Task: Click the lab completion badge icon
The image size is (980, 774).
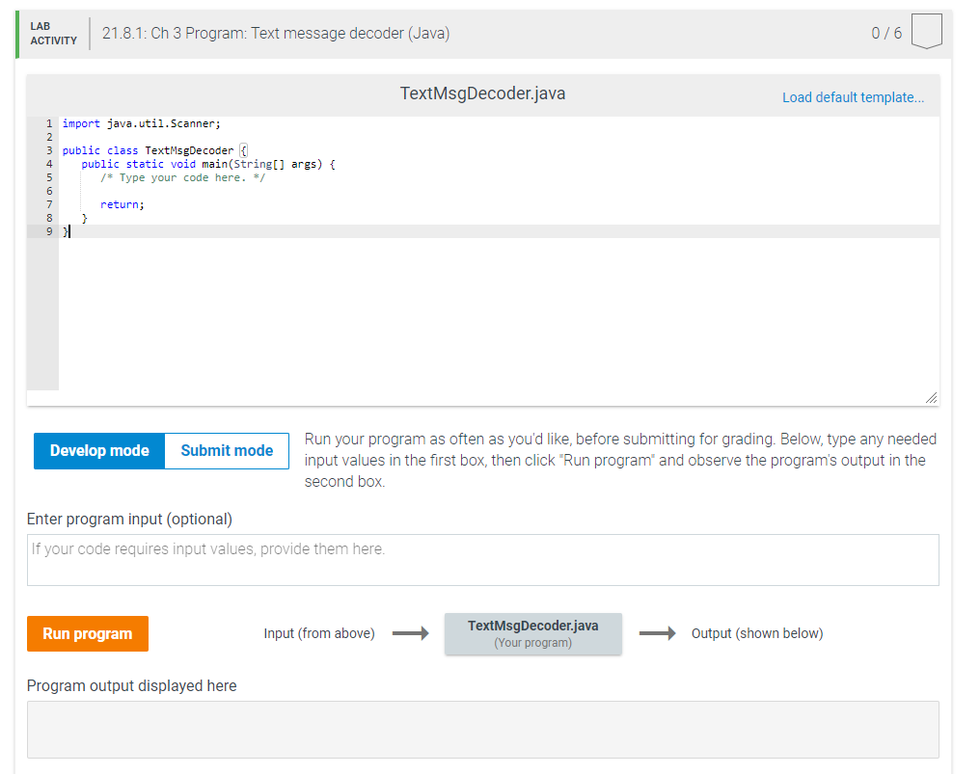Action: 926,30
